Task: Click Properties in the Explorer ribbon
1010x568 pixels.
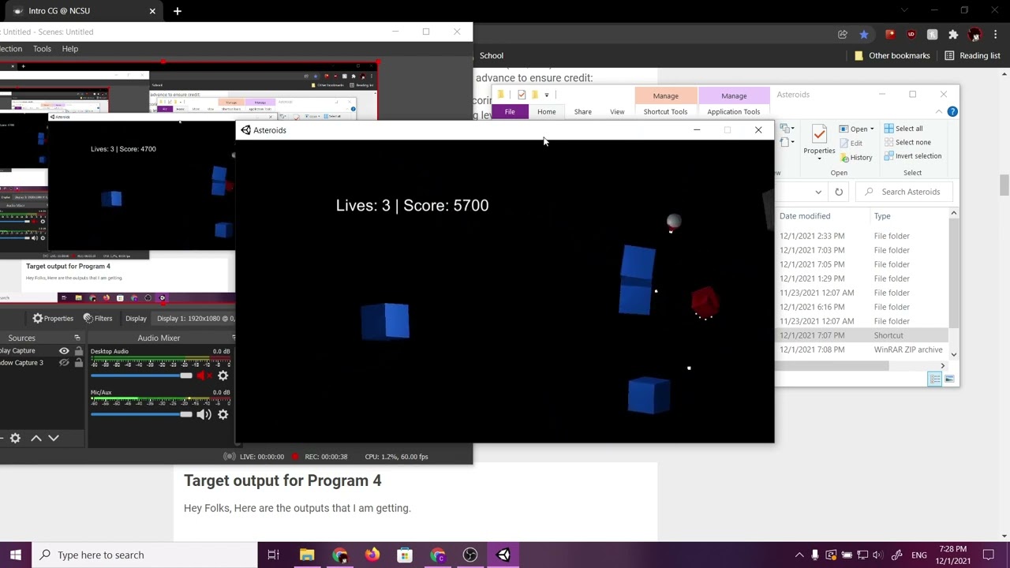Action: (819, 142)
